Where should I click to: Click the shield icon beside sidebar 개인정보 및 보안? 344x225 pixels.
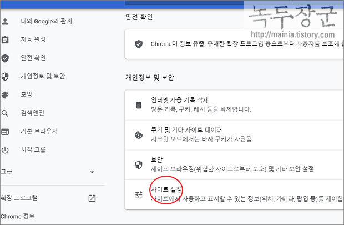5,77
